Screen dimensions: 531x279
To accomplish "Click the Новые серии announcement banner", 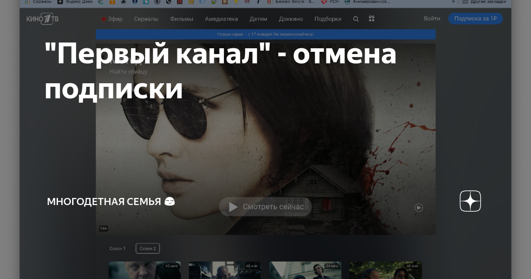I will click(x=265, y=34).
